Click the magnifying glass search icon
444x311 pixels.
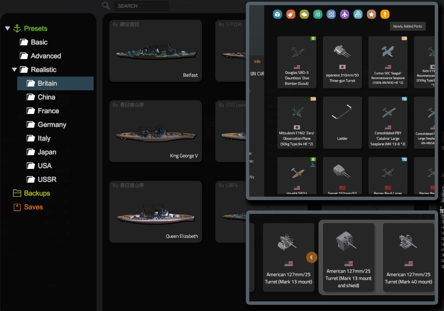(106, 5)
